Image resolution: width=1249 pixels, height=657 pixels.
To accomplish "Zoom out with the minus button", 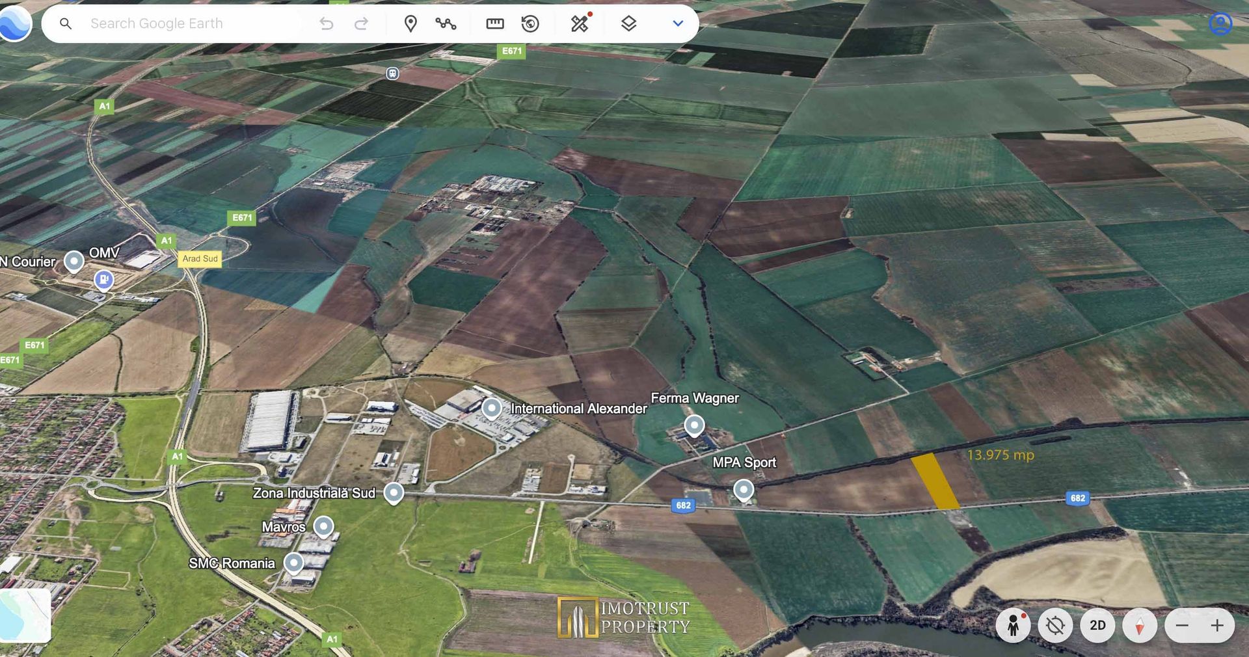I will (x=1183, y=626).
